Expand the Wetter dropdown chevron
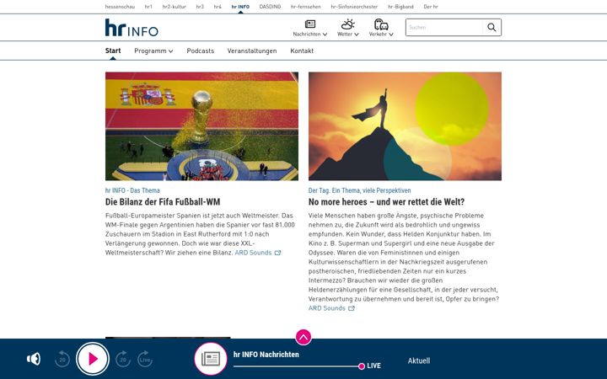This screenshot has height=379, width=607. [x=357, y=35]
